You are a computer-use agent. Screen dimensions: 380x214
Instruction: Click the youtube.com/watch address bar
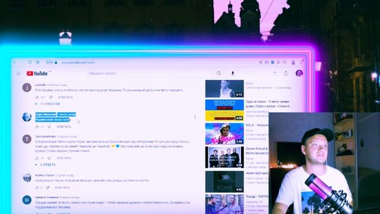(78, 62)
